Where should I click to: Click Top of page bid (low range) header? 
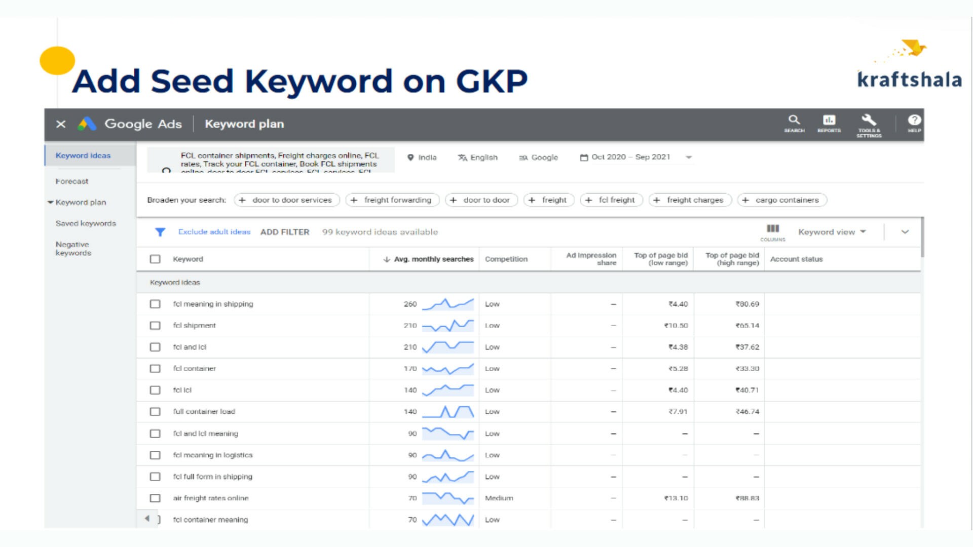point(661,259)
